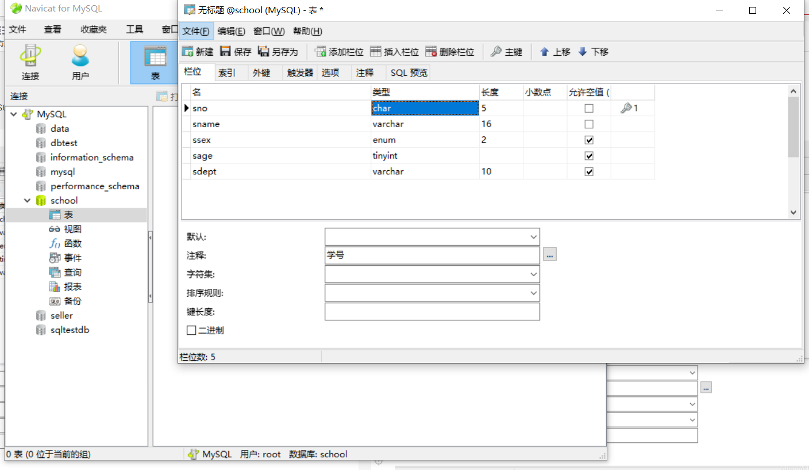Viewport: 809px width, 470px height.
Task: Set primary key with 主键 button
Action: click(x=506, y=52)
